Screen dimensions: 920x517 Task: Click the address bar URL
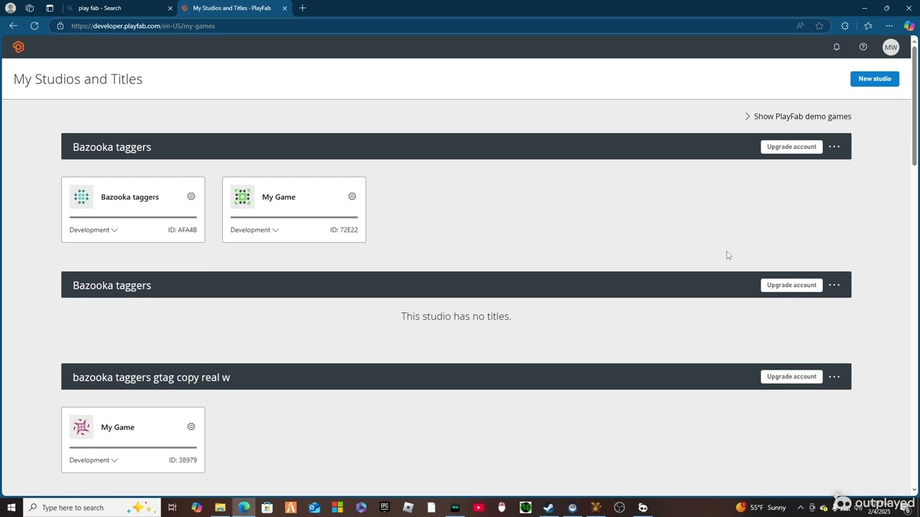(143, 26)
